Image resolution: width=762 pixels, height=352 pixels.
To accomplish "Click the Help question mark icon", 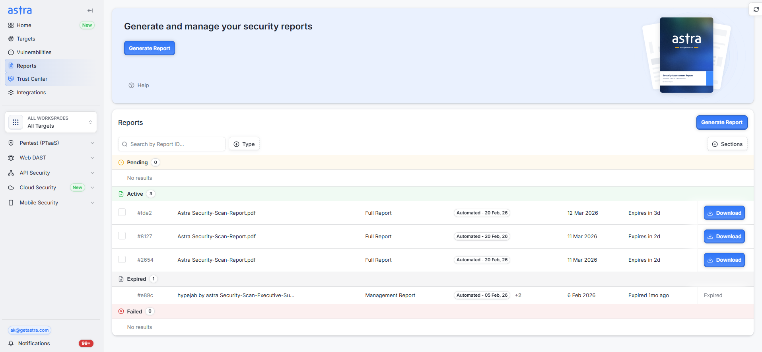I will pos(131,85).
